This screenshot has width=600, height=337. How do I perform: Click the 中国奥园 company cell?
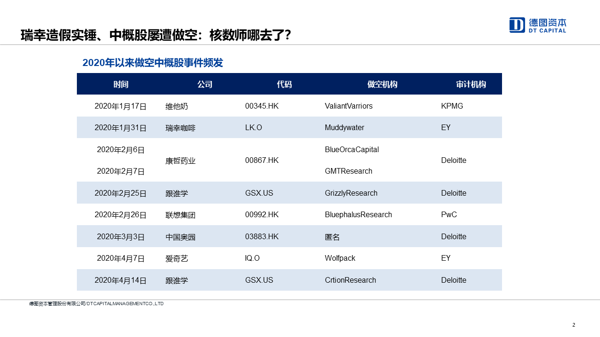tap(180, 237)
